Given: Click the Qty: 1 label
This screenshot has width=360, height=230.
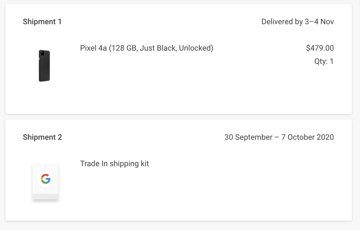Looking at the screenshot, I should (x=324, y=61).
